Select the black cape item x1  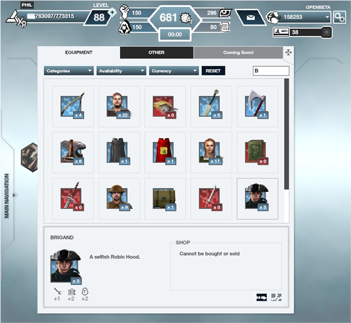[119, 153]
